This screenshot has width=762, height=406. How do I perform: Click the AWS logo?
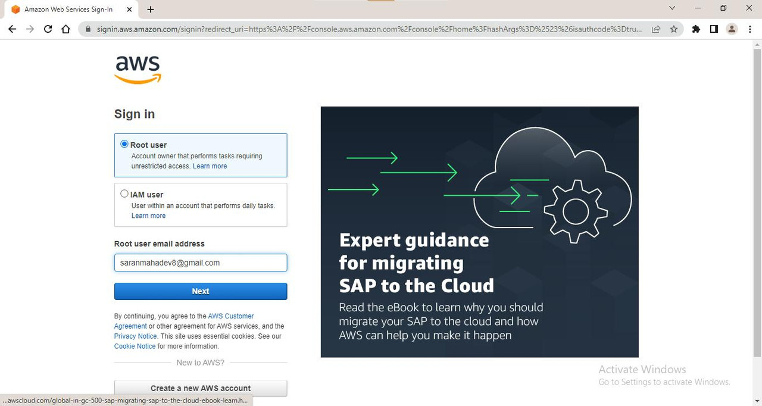138,70
